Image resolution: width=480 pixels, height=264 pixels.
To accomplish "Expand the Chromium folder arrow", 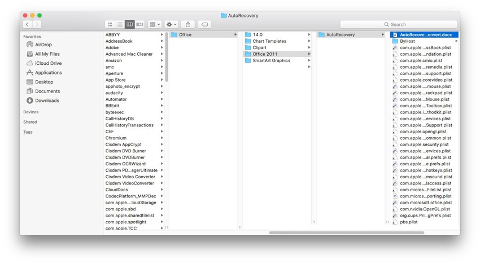I will (162, 138).
